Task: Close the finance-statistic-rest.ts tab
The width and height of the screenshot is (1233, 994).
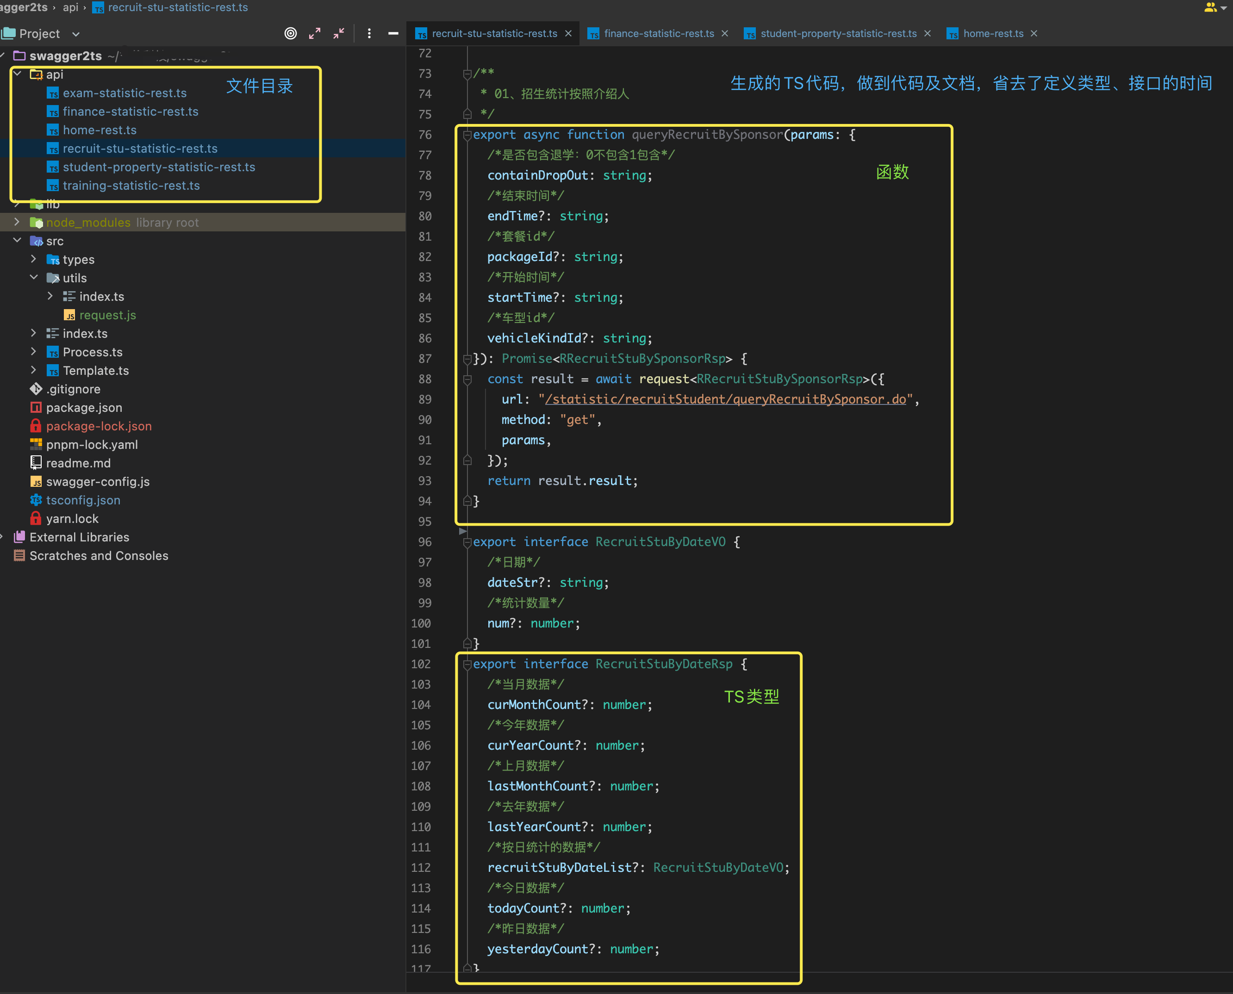Action: coord(724,33)
